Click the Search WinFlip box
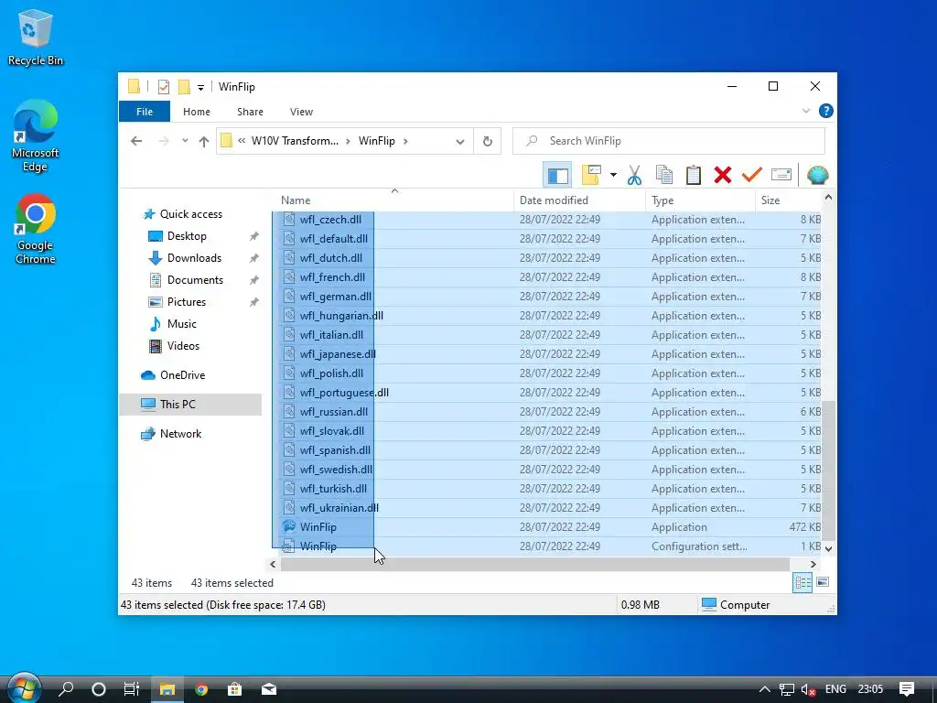Image resolution: width=937 pixels, height=703 pixels. click(x=669, y=141)
